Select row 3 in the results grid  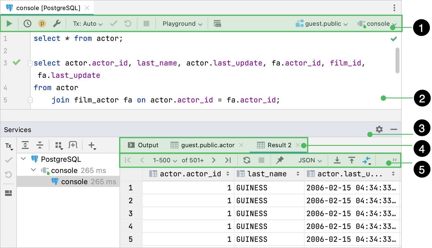pos(131,213)
